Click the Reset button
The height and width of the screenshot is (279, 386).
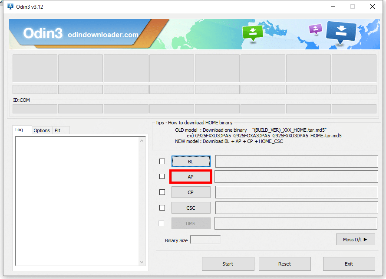(284, 264)
